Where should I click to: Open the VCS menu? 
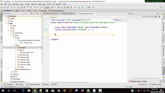pyautogui.click(x=53, y=4)
